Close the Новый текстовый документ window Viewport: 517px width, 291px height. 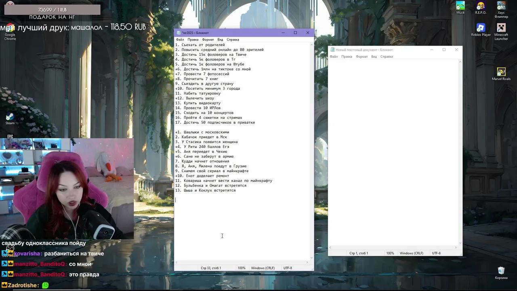456,50
